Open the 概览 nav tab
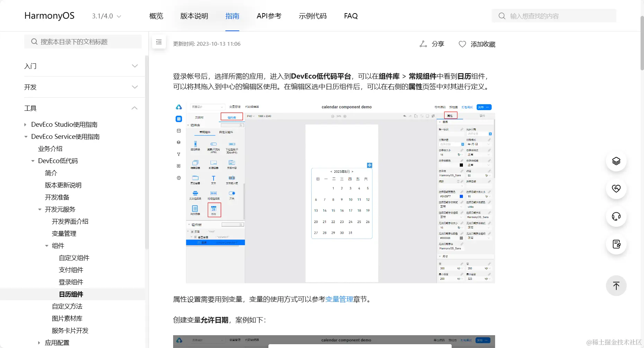Screen dimensions: 644x348 [x=156, y=16]
